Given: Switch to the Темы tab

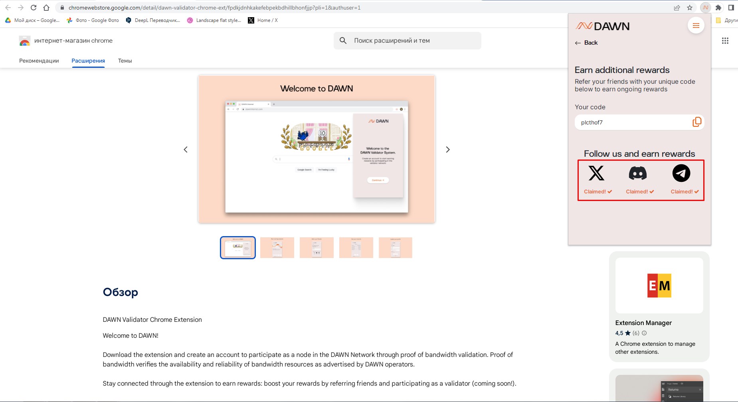Looking at the screenshot, I should click(x=125, y=61).
